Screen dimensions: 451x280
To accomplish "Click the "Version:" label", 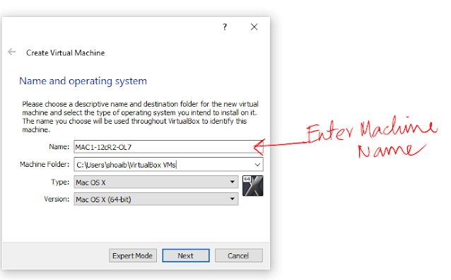I will (x=57, y=199).
